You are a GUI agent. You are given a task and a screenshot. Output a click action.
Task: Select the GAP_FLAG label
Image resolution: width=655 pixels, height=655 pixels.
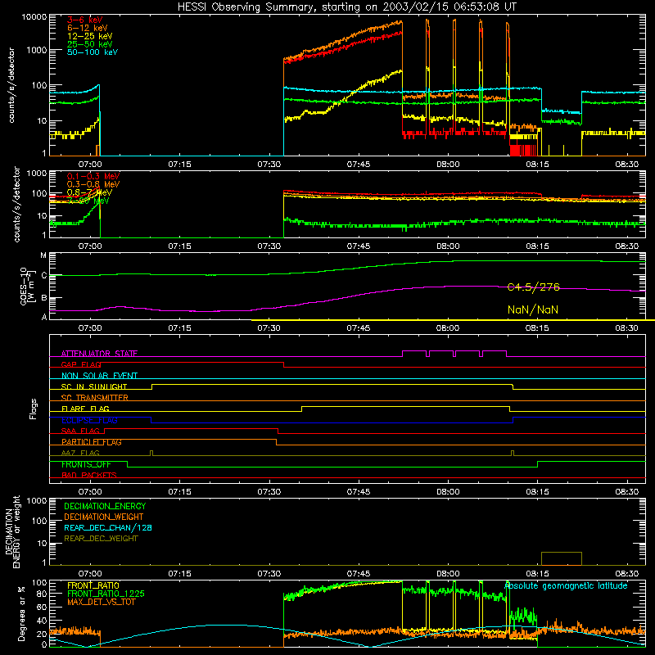[81, 364]
